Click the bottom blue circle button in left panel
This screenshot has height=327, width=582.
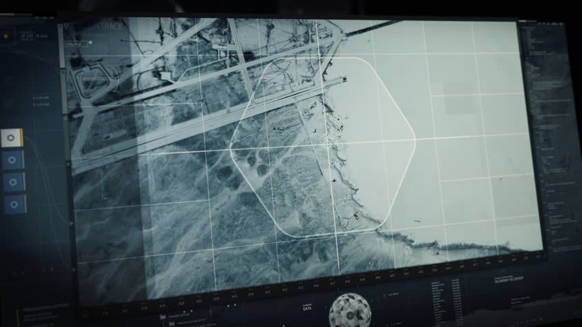15,204
